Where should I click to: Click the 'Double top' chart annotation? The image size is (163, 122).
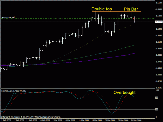102,9
